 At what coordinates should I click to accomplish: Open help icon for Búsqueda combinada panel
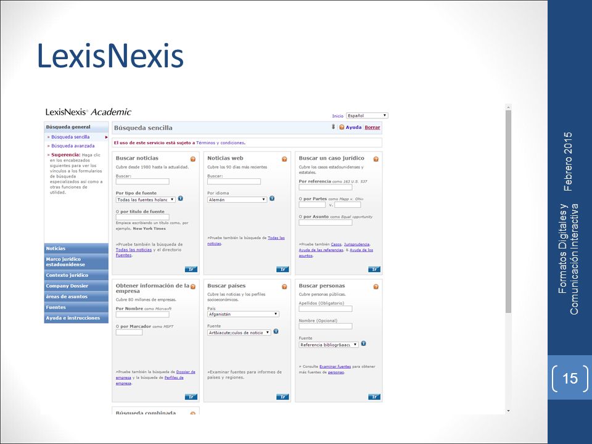click(x=193, y=414)
